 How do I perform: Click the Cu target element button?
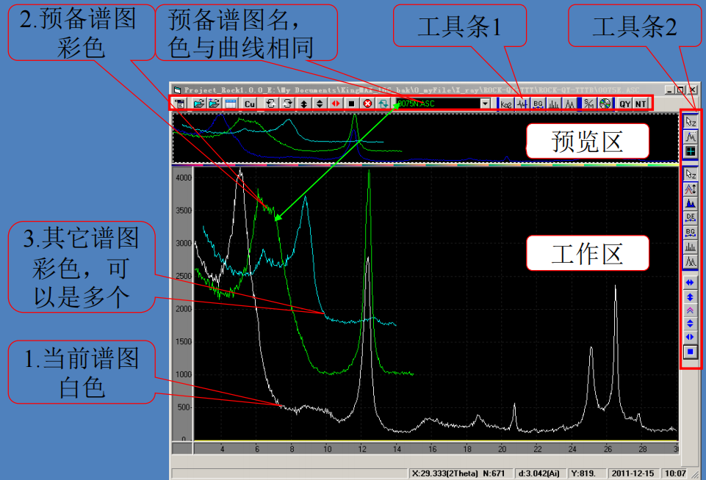250,104
